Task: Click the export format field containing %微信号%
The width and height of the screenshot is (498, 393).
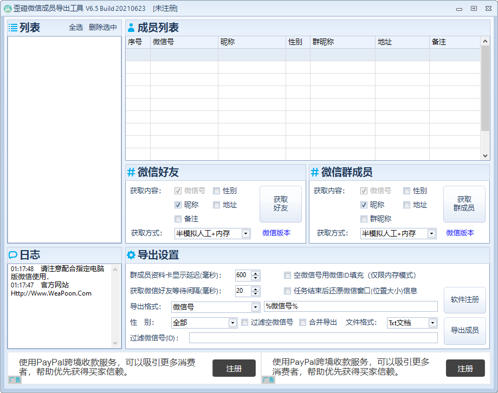Action: pos(351,306)
